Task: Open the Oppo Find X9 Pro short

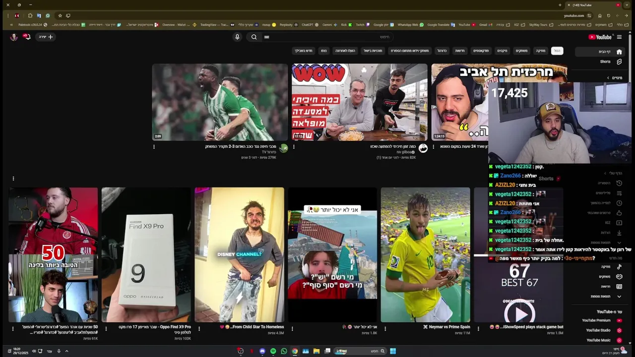Action: tap(146, 255)
